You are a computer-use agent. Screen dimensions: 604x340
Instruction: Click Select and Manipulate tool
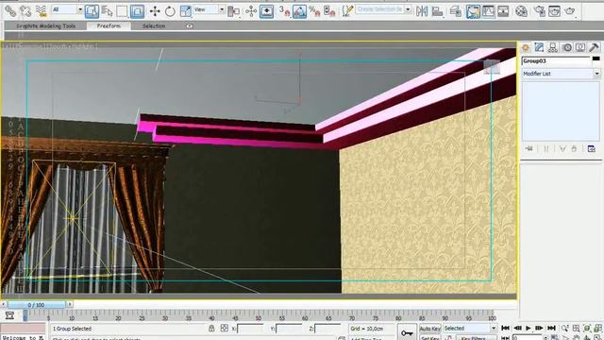click(x=251, y=11)
